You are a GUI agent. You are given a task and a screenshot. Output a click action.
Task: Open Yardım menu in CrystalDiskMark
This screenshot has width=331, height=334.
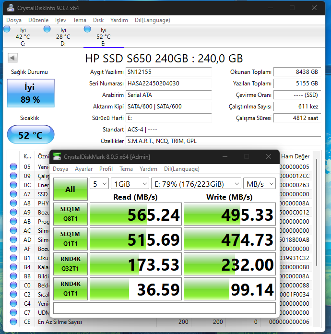point(148,169)
